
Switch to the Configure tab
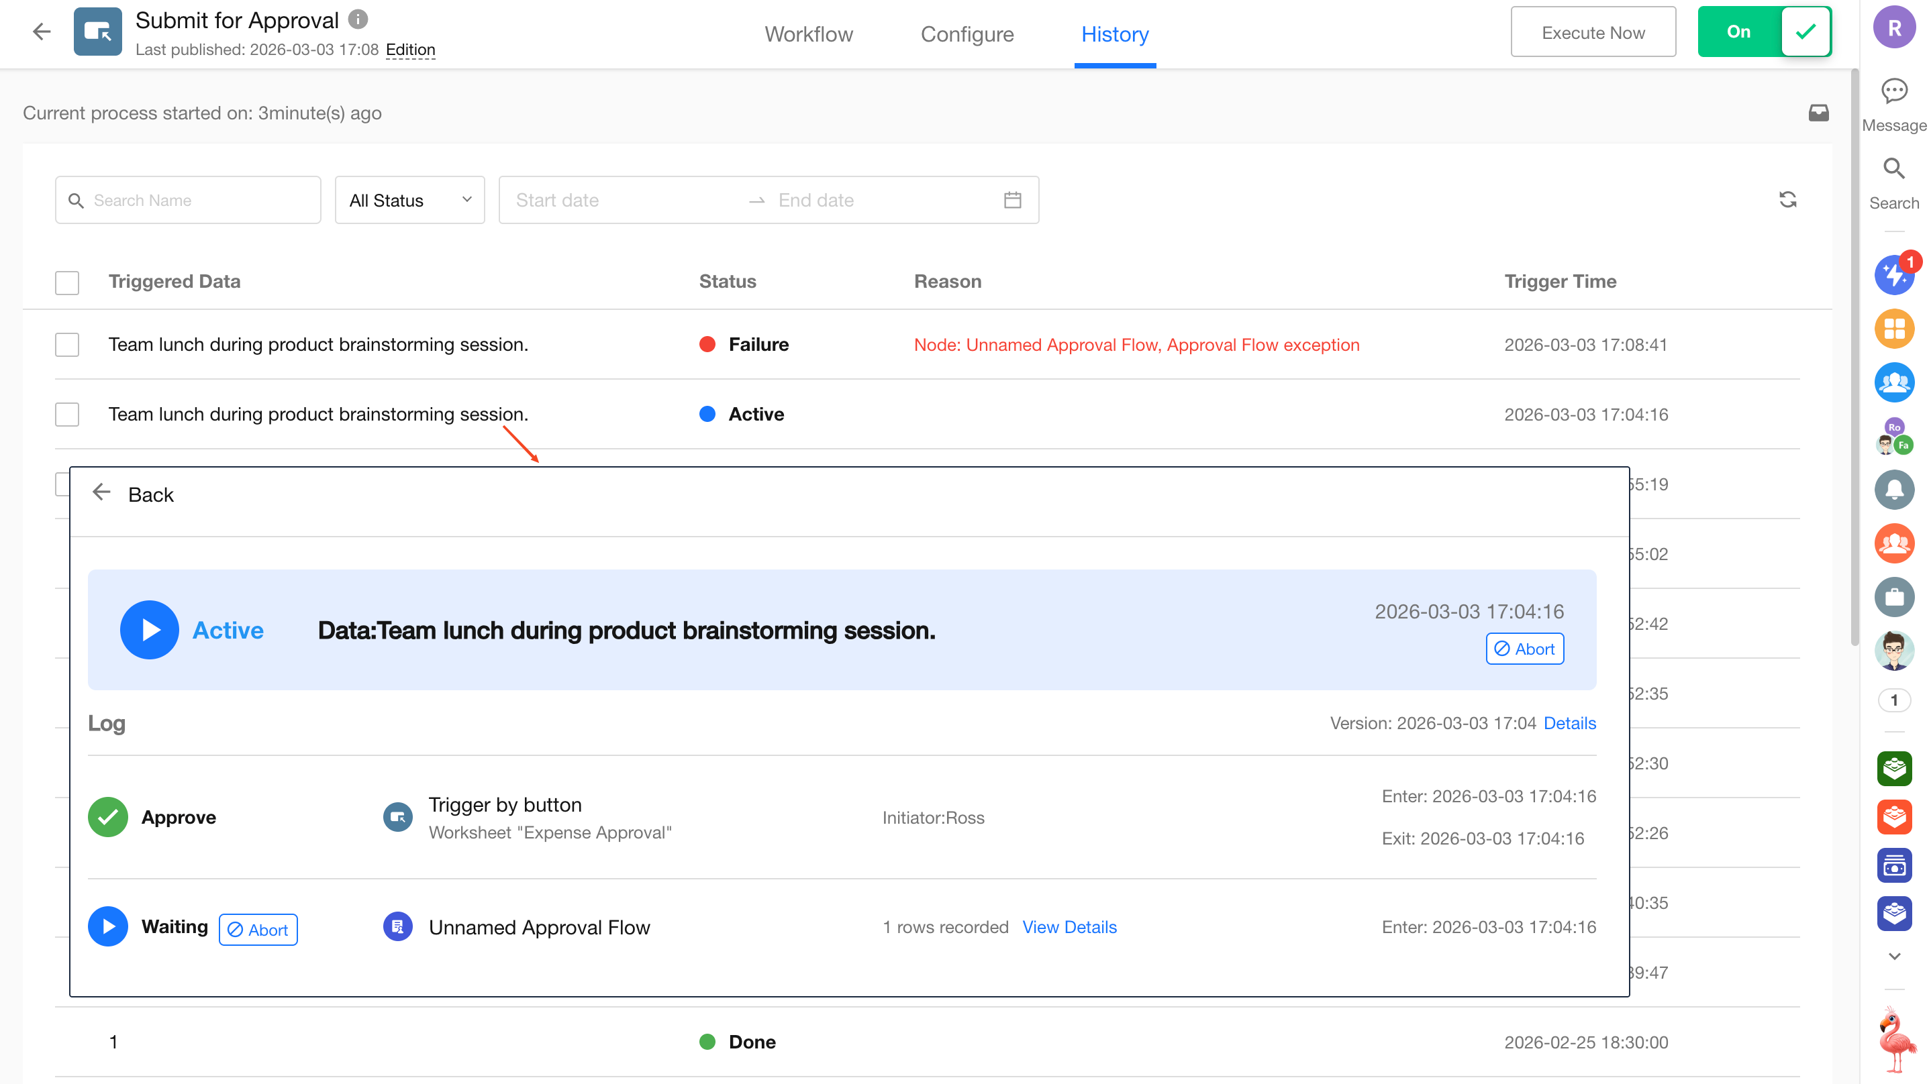point(967,34)
